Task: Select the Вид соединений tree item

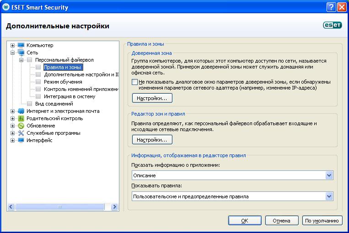Action: [x=54, y=104]
